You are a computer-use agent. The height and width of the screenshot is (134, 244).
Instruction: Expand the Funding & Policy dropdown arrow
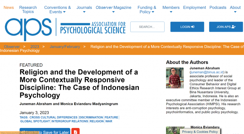coord(153,12)
